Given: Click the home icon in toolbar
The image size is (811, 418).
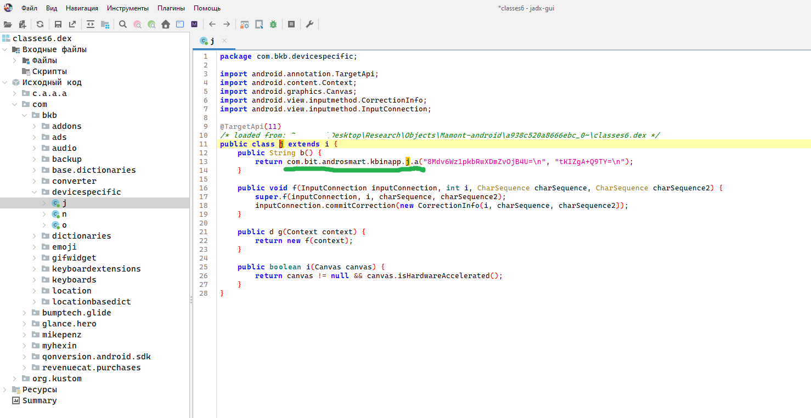Looking at the screenshot, I should pos(166,24).
